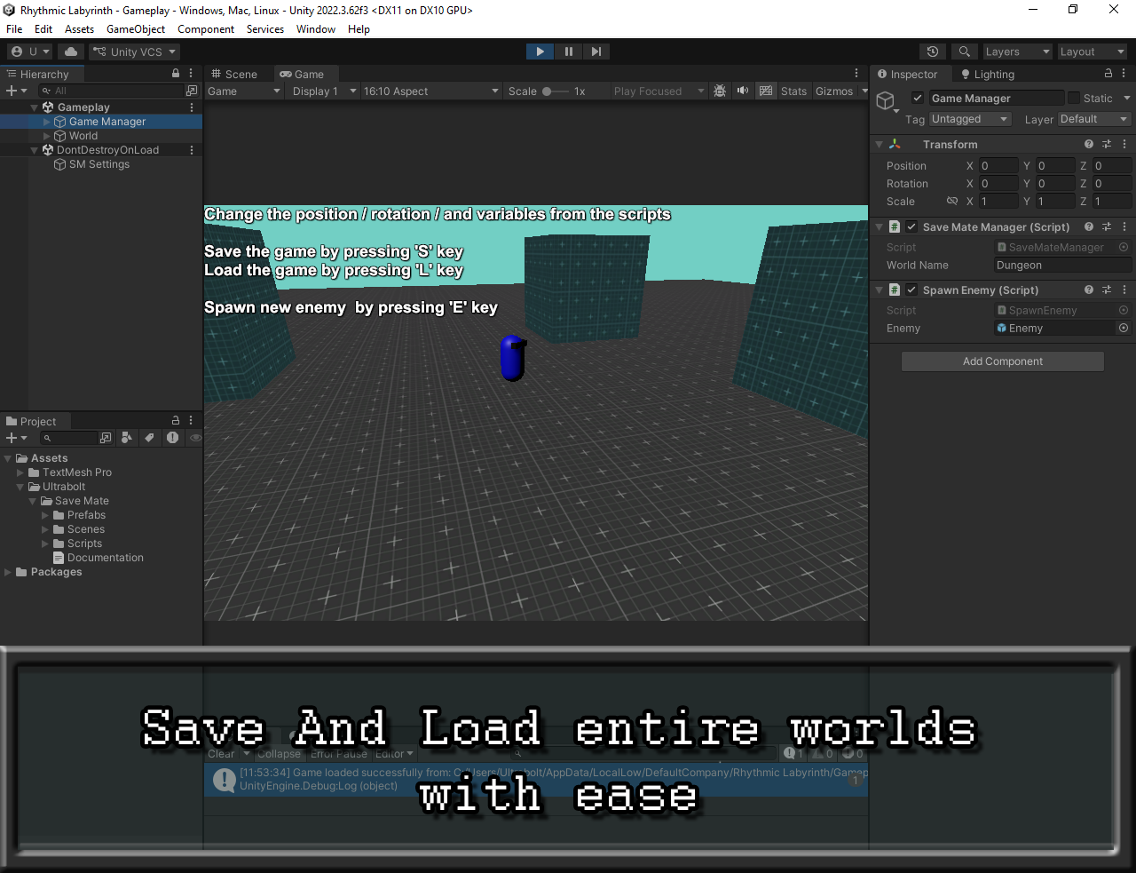Open Save Mate Manager help icon
Image resolution: width=1136 pixels, height=873 pixels.
1089,226
